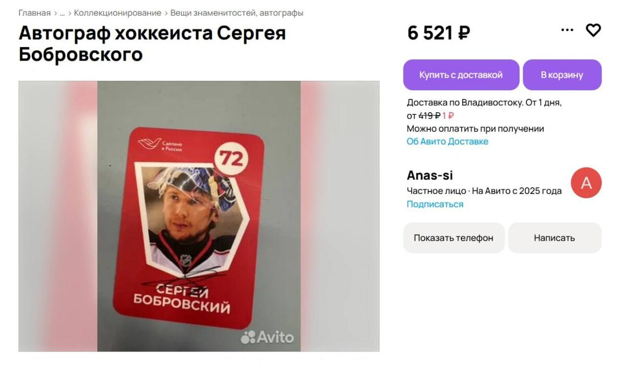Expand the collapsed breadcrumb ellipsis
This screenshot has width=626, height=375.
62,13
